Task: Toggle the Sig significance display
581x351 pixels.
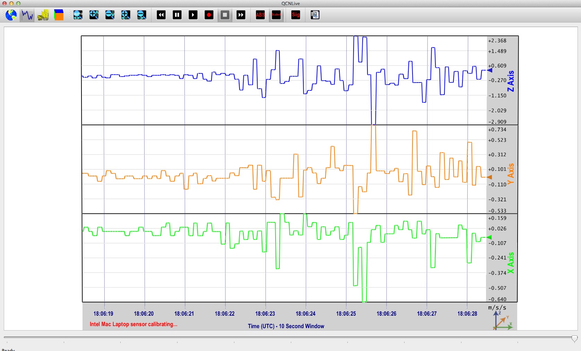Action: 296,15
